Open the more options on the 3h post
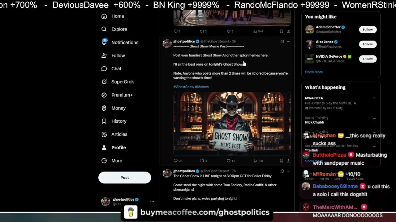The height and width of the screenshot is (222, 396). pos(288,41)
